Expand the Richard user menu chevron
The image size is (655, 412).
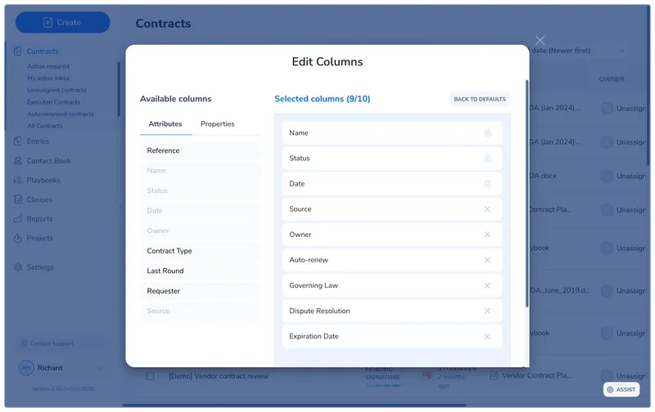click(99, 368)
